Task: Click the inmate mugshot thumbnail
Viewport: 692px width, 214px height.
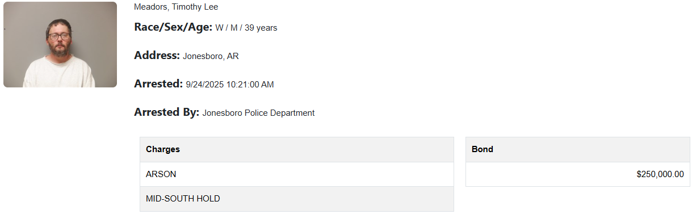Action: click(60, 44)
